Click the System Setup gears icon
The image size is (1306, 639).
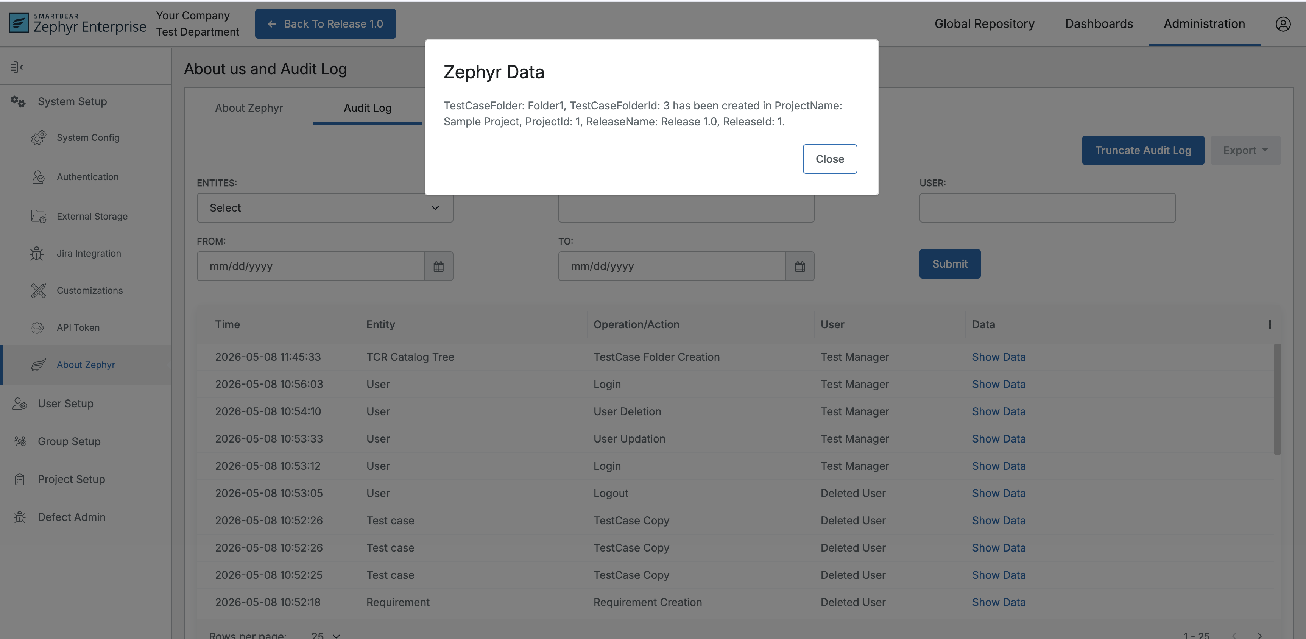tap(18, 101)
